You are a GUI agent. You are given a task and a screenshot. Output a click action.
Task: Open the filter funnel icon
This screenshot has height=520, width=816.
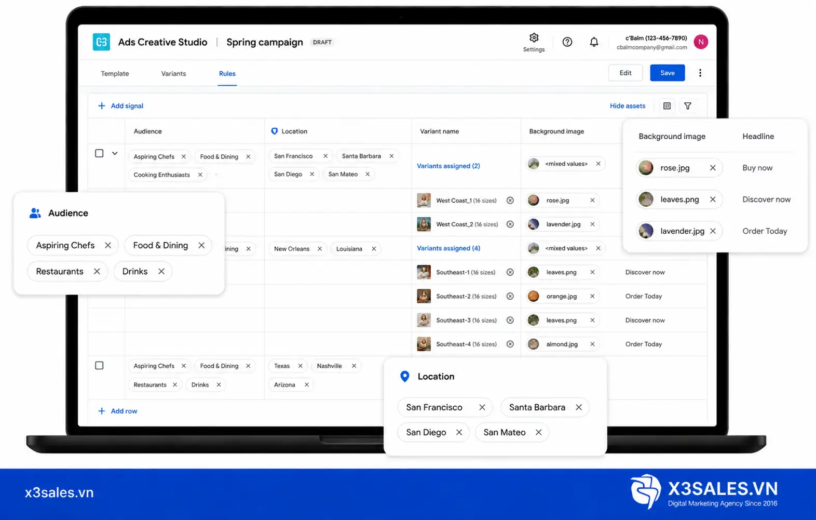[688, 106]
